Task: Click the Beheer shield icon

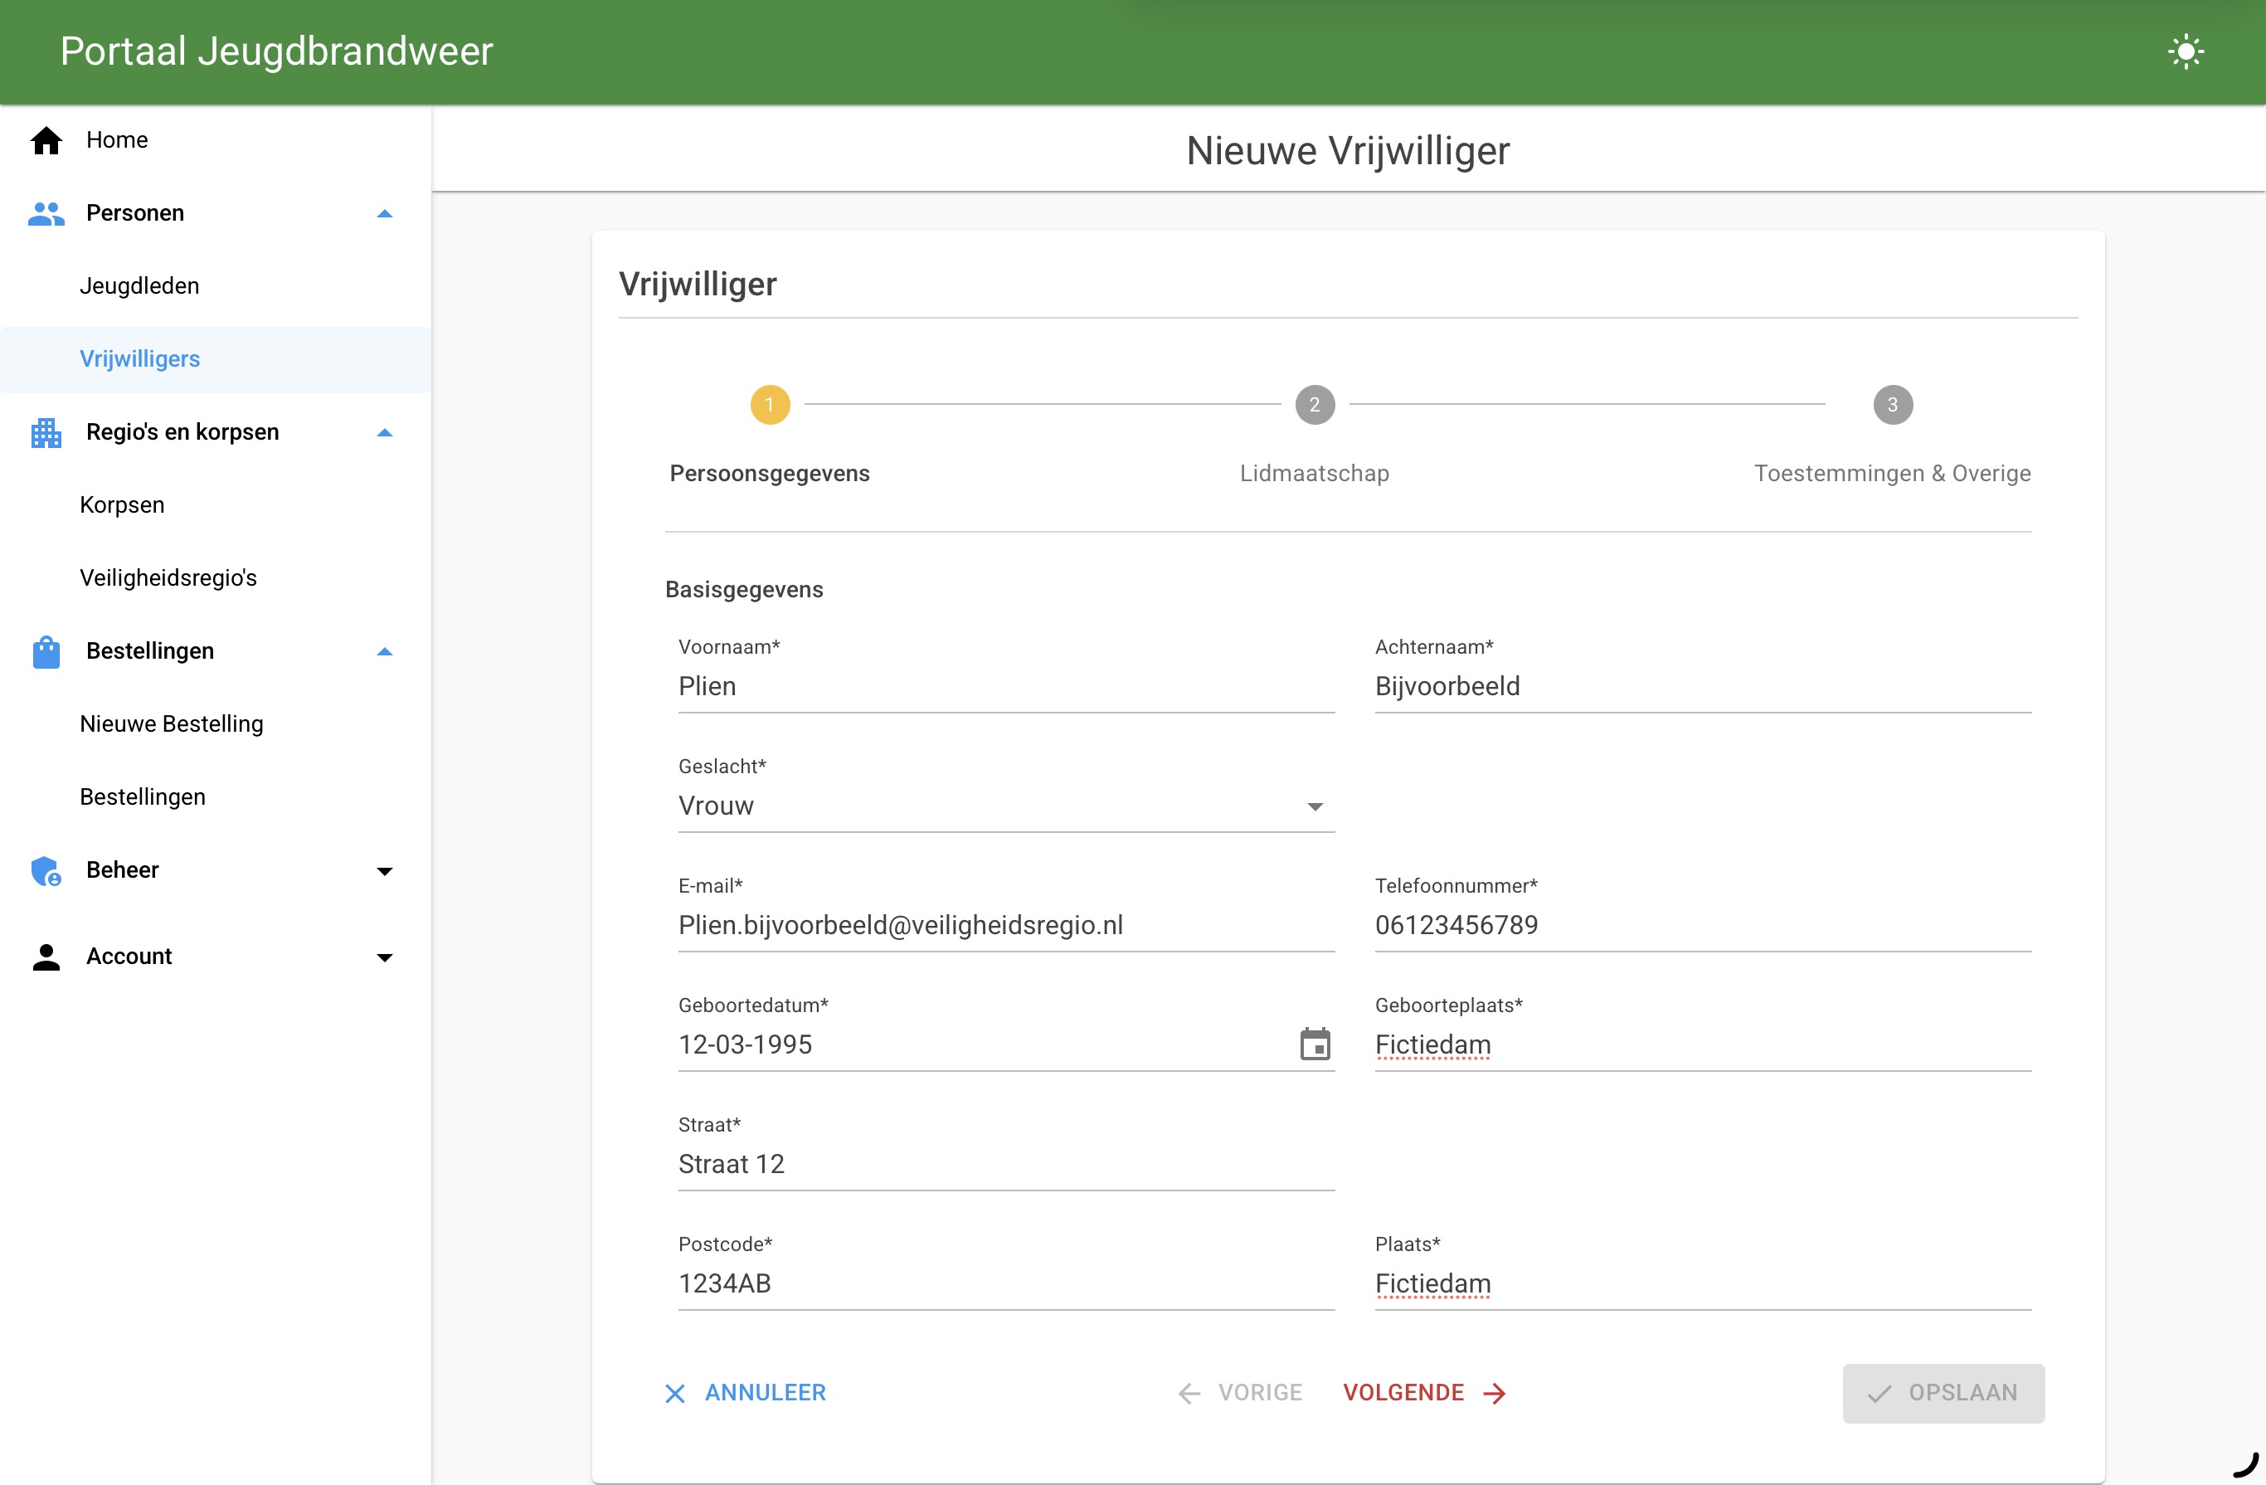Action: click(x=46, y=870)
